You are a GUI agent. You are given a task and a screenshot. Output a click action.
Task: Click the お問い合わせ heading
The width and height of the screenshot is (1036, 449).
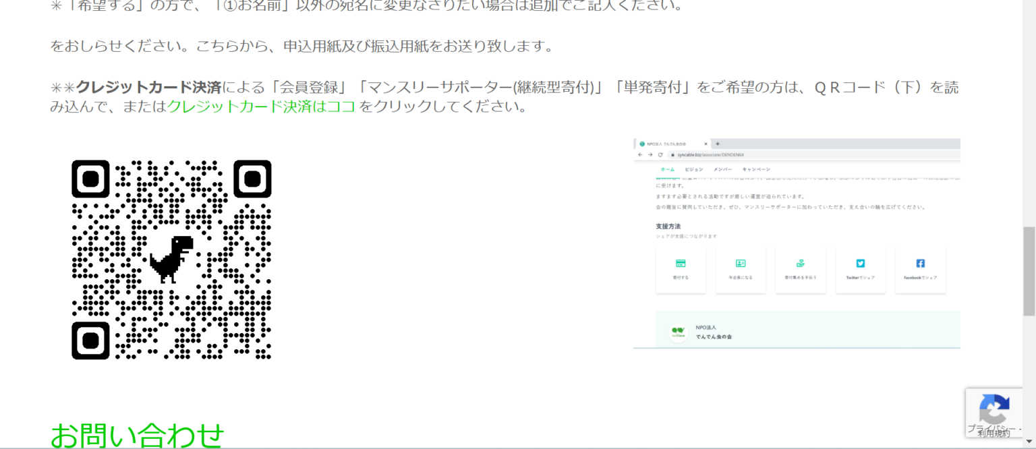click(x=137, y=435)
